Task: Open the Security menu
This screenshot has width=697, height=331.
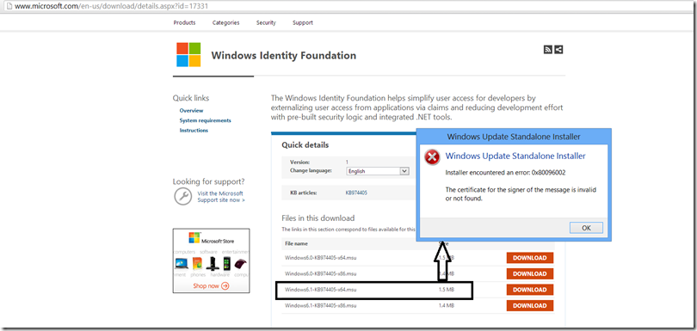Action: [x=266, y=22]
